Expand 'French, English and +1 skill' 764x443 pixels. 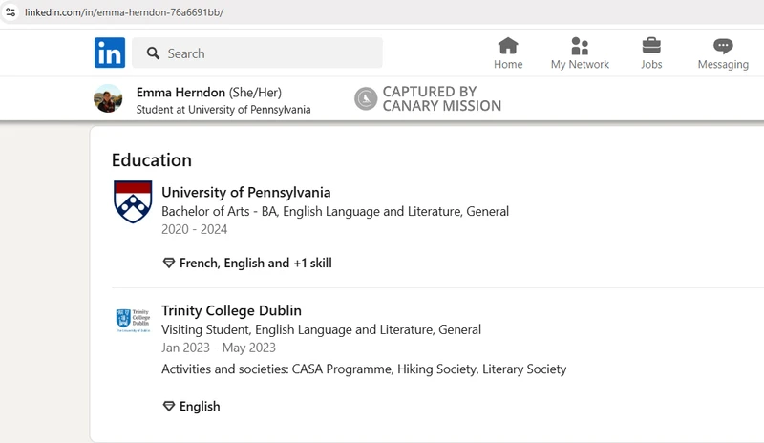pos(255,264)
